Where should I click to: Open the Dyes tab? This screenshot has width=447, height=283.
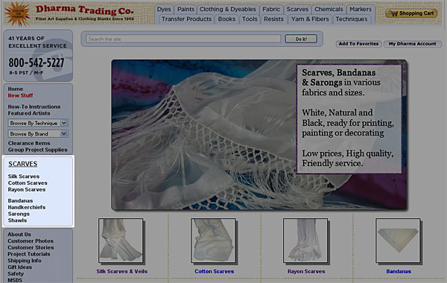click(x=164, y=9)
